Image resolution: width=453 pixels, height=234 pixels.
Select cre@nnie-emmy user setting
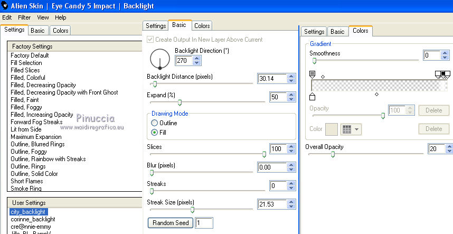31,227
